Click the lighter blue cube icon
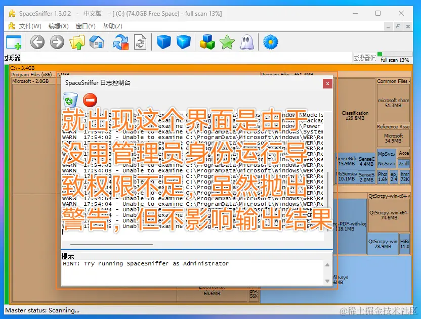This screenshot has height=319, width=421. coord(184,42)
